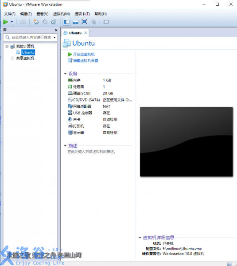Click the console view toolbar icon
Viewport: 237px width, 266px height.
click(106, 22)
